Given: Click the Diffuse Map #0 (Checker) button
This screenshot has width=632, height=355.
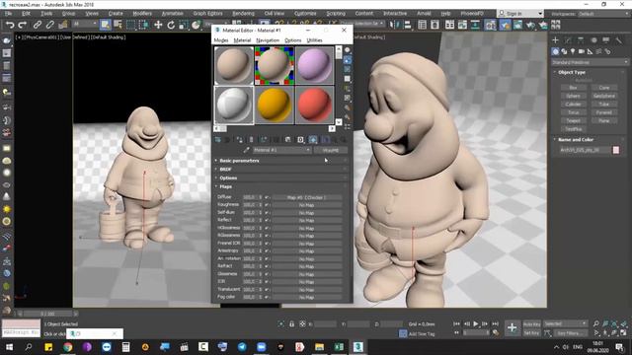Looking at the screenshot, I should (x=306, y=197).
